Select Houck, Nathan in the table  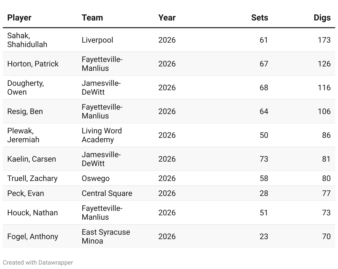click(x=32, y=213)
